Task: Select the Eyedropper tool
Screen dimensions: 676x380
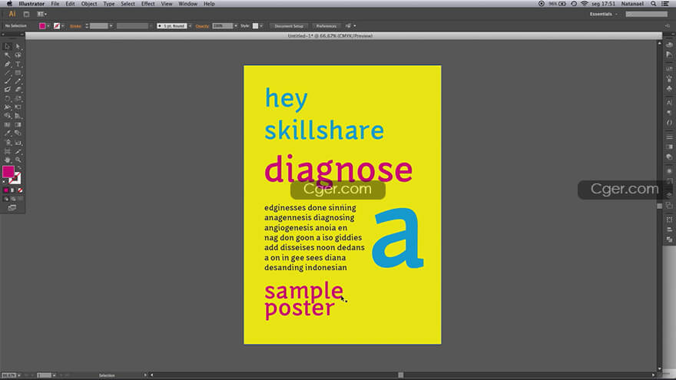Action: click(8, 133)
